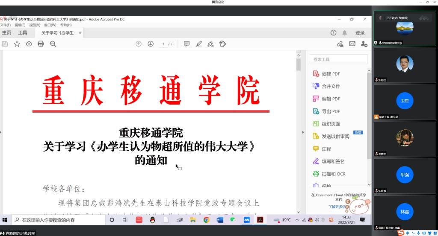The width and height of the screenshot is (438, 236).
Task: Bookmark this file with the star icon
Action: tap(17, 44)
